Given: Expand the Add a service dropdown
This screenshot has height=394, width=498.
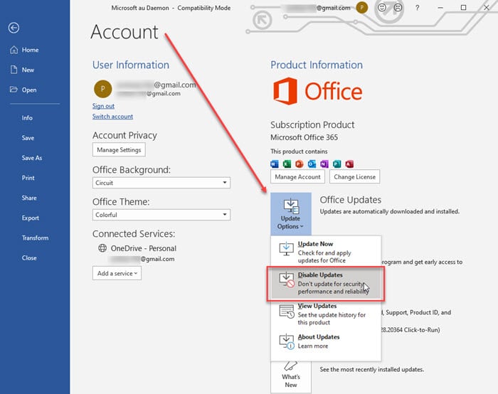Looking at the screenshot, I should pos(117,273).
